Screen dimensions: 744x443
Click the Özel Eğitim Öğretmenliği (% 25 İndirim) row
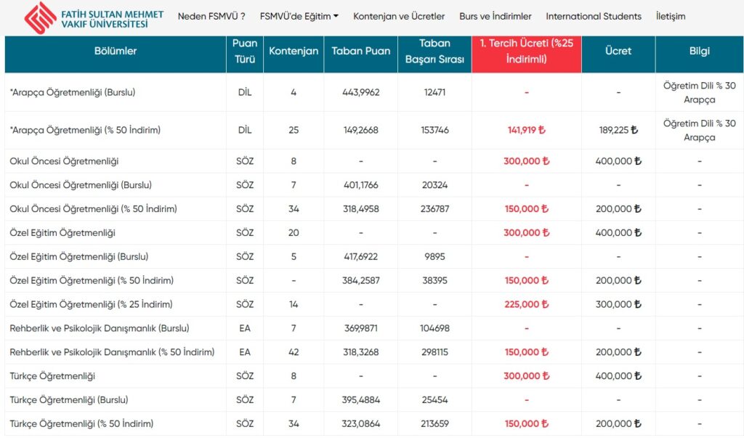pyautogui.click(x=91, y=304)
